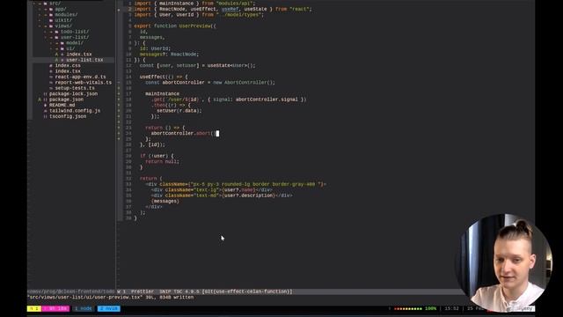
Task: Click the battery level bar in status line
Action: [408, 309]
